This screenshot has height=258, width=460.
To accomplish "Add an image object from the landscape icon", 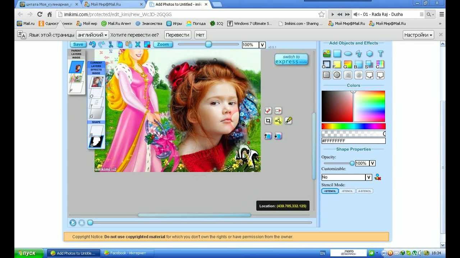I will coord(327,54).
